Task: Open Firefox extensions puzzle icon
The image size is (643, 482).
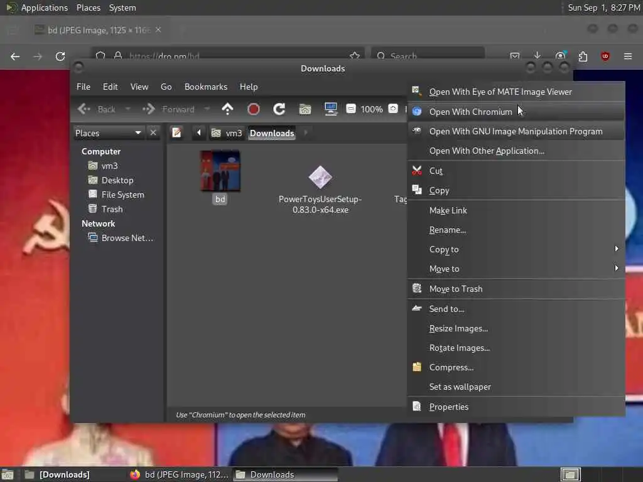Action: (x=583, y=56)
